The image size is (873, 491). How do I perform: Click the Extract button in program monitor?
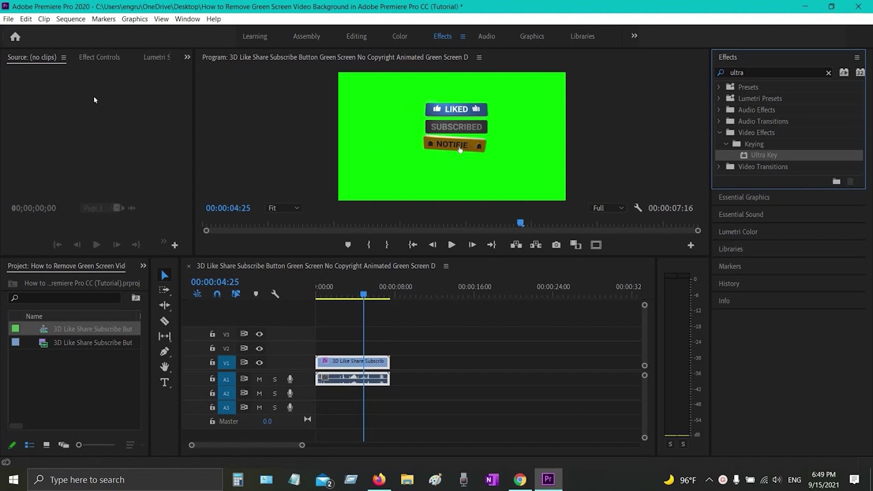coord(536,245)
